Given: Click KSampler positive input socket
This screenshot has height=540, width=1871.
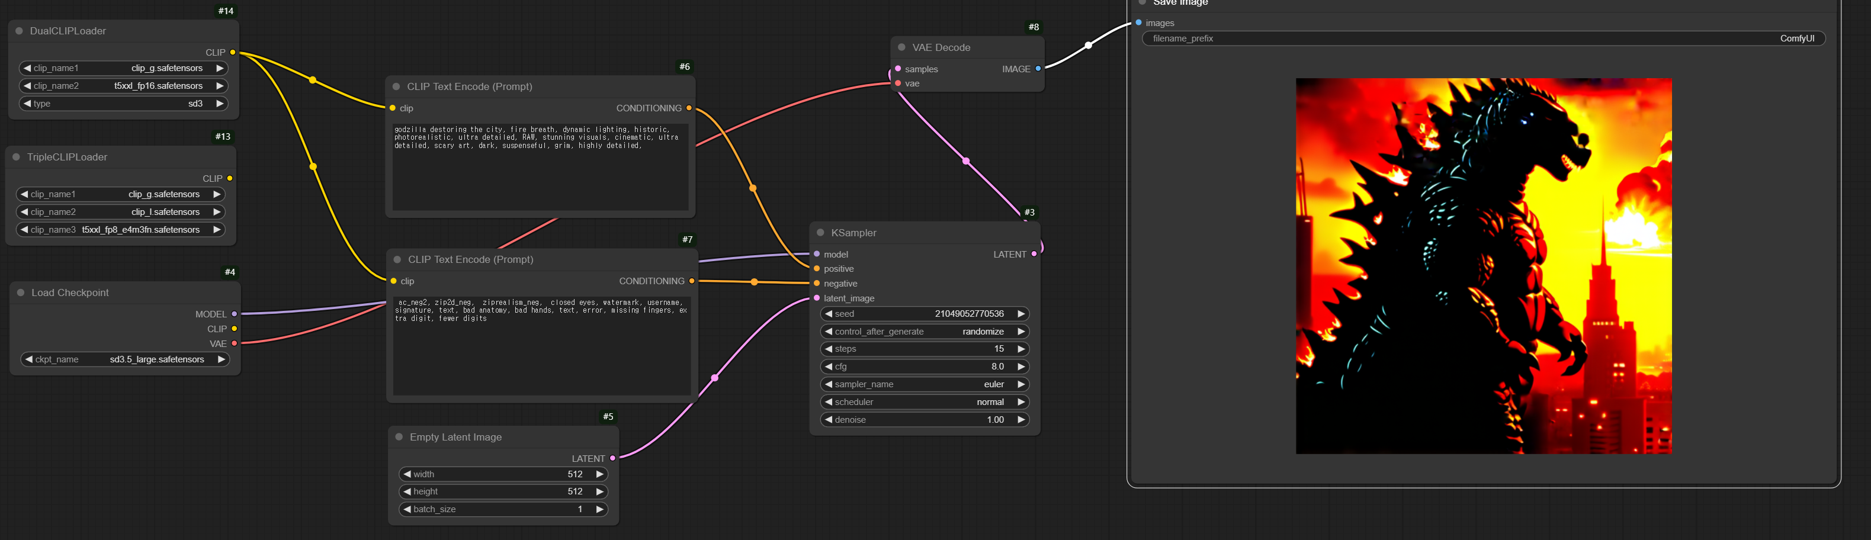Looking at the screenshot, I should click(x=817, y=269).
